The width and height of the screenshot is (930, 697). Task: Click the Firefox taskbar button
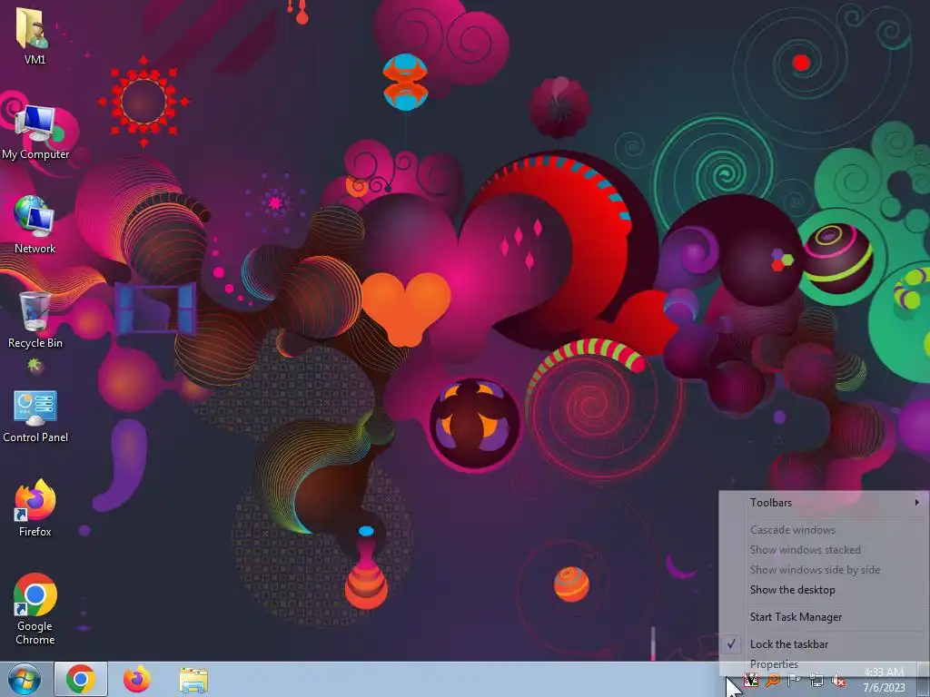[137, 679]
